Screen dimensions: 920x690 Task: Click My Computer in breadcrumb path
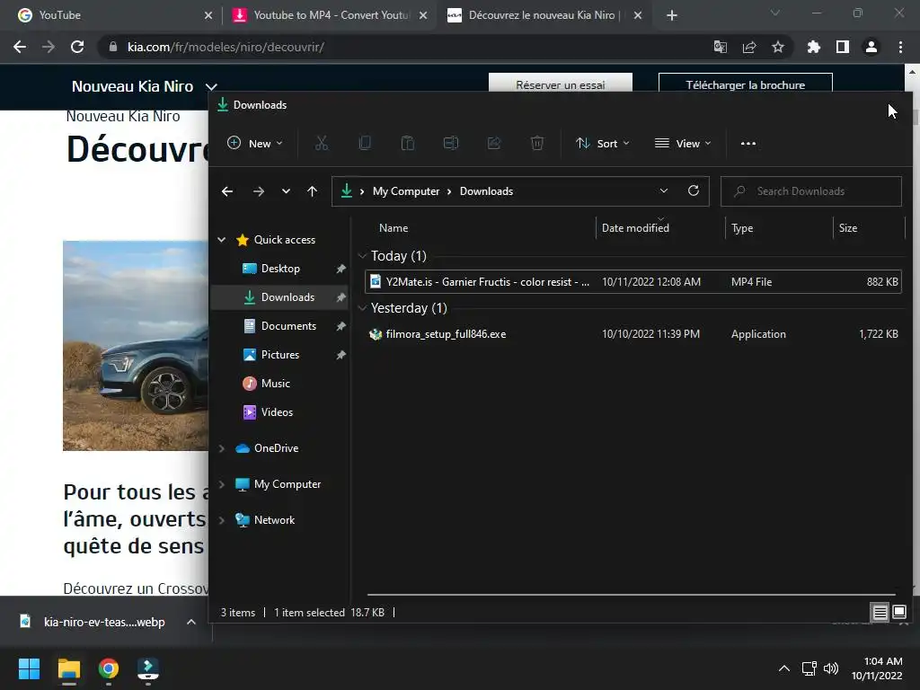pyautogui.click(x=406, y=191)
